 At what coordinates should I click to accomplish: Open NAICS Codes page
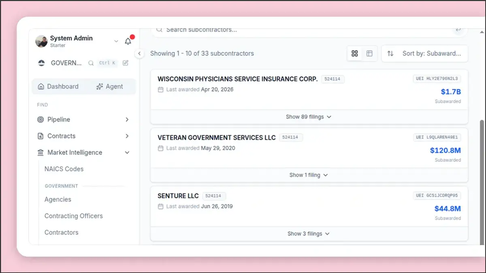pyautogui.click(x=64, y=169)
